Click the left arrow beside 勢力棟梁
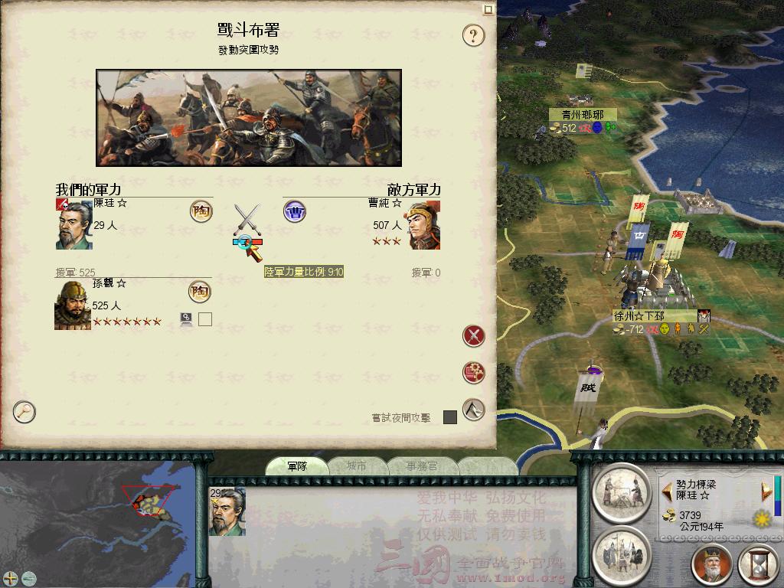Viewport: 784px width, 588px height. click(x=667, y=492)
